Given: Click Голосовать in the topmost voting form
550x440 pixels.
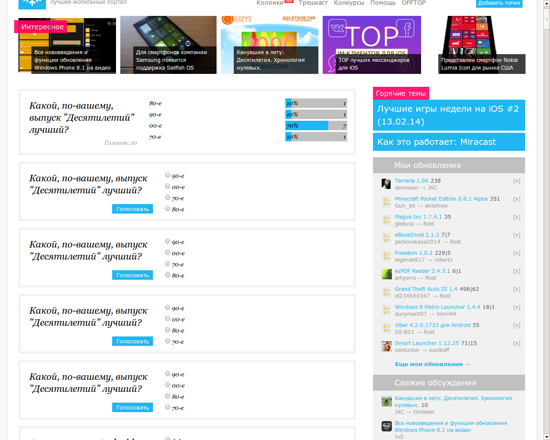Looking at the screenshot, I should point(132,209).
